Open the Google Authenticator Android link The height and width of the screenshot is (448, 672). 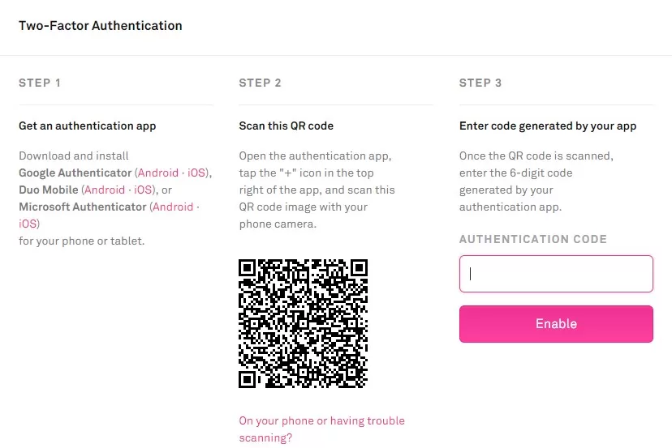[159, 173]
